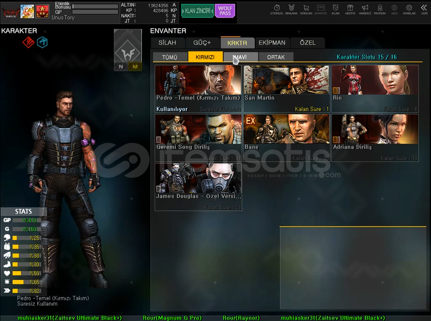431x321 pixels.
Task: Switch to the Silah inventory tab
Action: (167, 43)
